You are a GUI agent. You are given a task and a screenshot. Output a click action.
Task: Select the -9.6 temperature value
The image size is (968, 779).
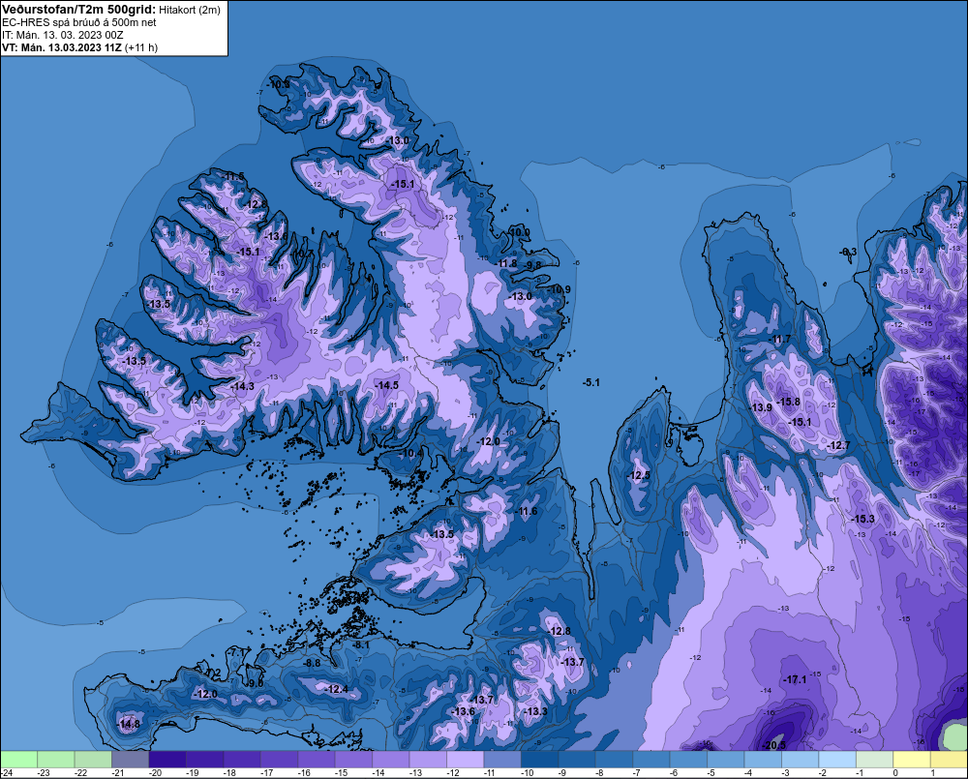pyautogui.click(x=255, y=683)
